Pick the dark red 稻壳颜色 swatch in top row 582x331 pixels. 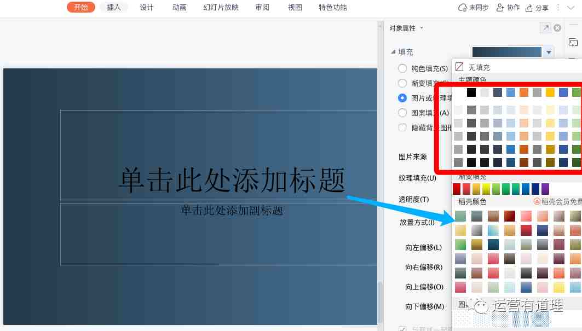click(x=510, y=216)
